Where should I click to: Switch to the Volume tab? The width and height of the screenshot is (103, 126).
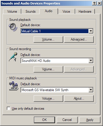pos(12,12)
